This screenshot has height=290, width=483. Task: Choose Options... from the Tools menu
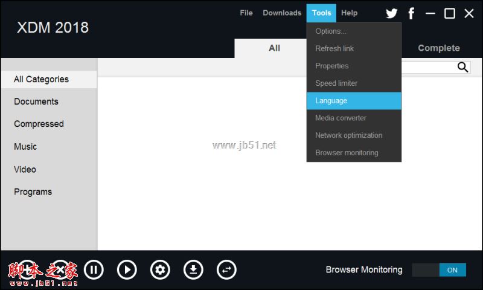354,31
